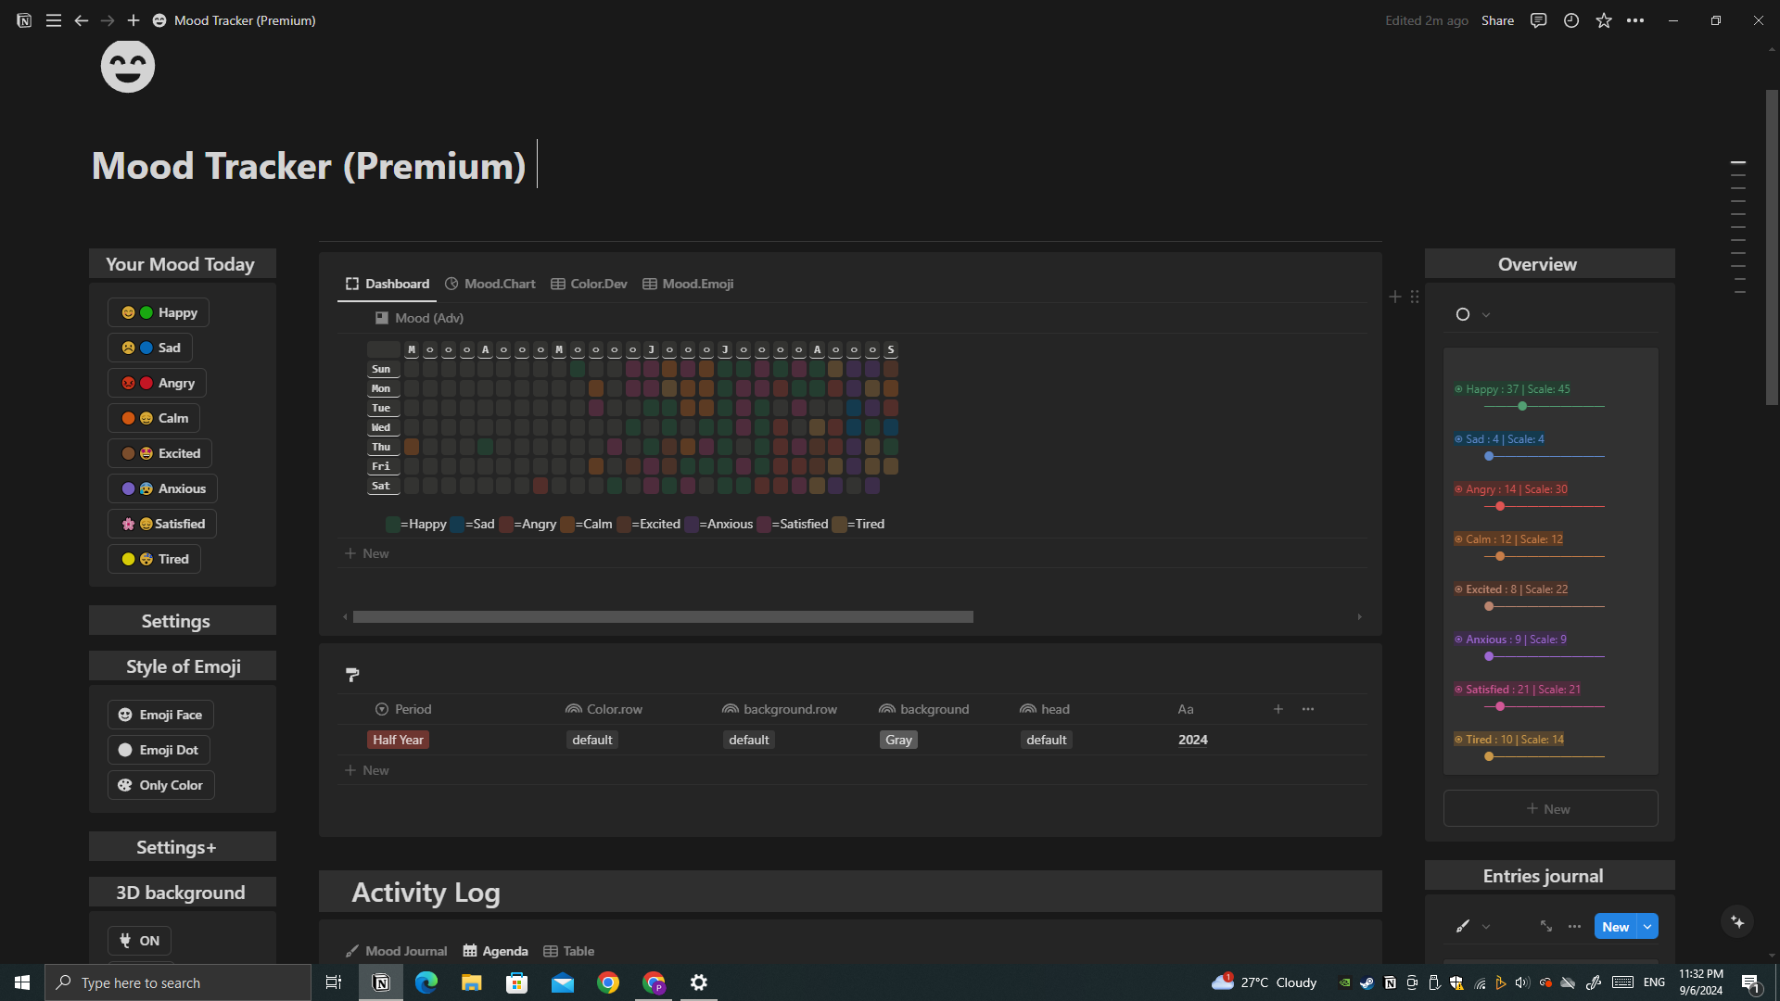Open the Windows Start menu
The height and width of the screenshot is (1001, 1780).
tap(22, 982)
